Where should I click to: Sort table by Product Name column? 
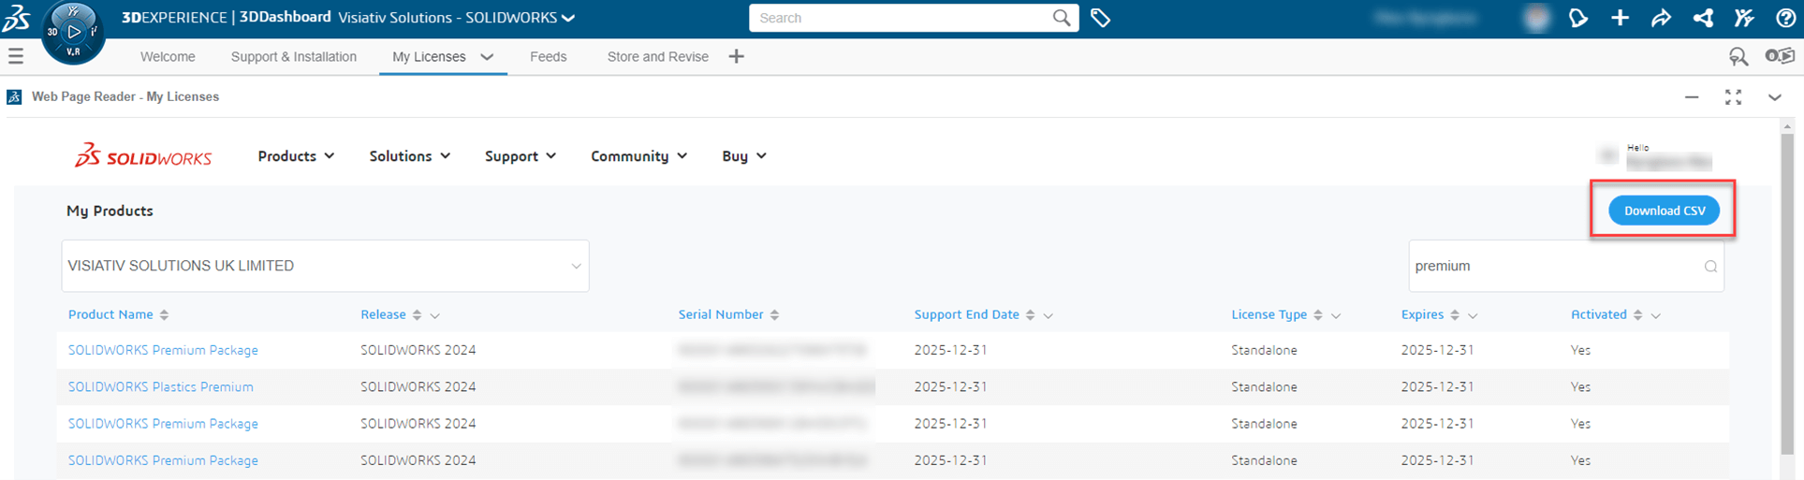[x=164, y=315]
